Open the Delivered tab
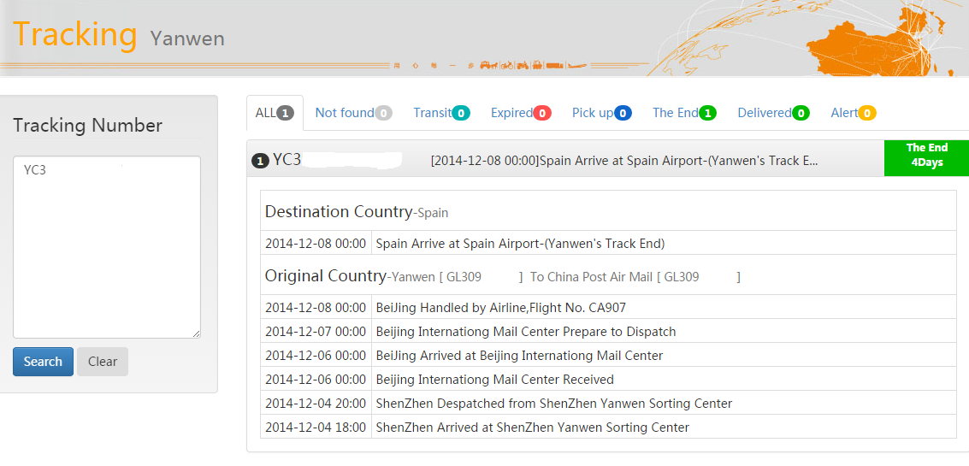Image resolution: width=969 pixels, height=466 pixels. (x=774, y=113)
